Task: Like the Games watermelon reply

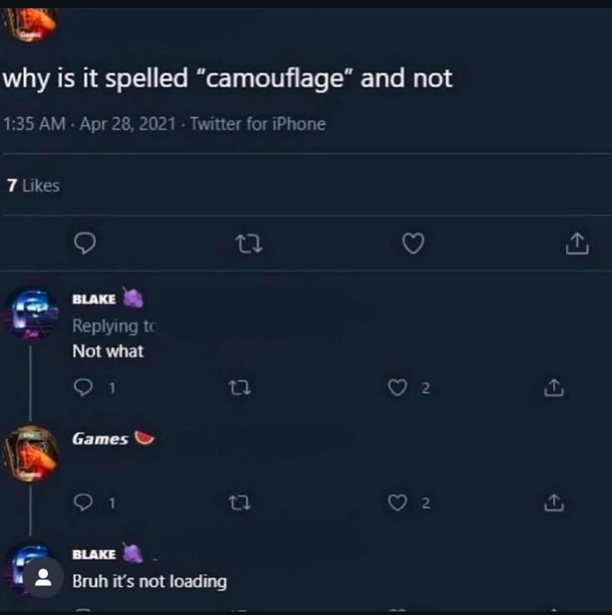Action: click(x=397, y=503)
